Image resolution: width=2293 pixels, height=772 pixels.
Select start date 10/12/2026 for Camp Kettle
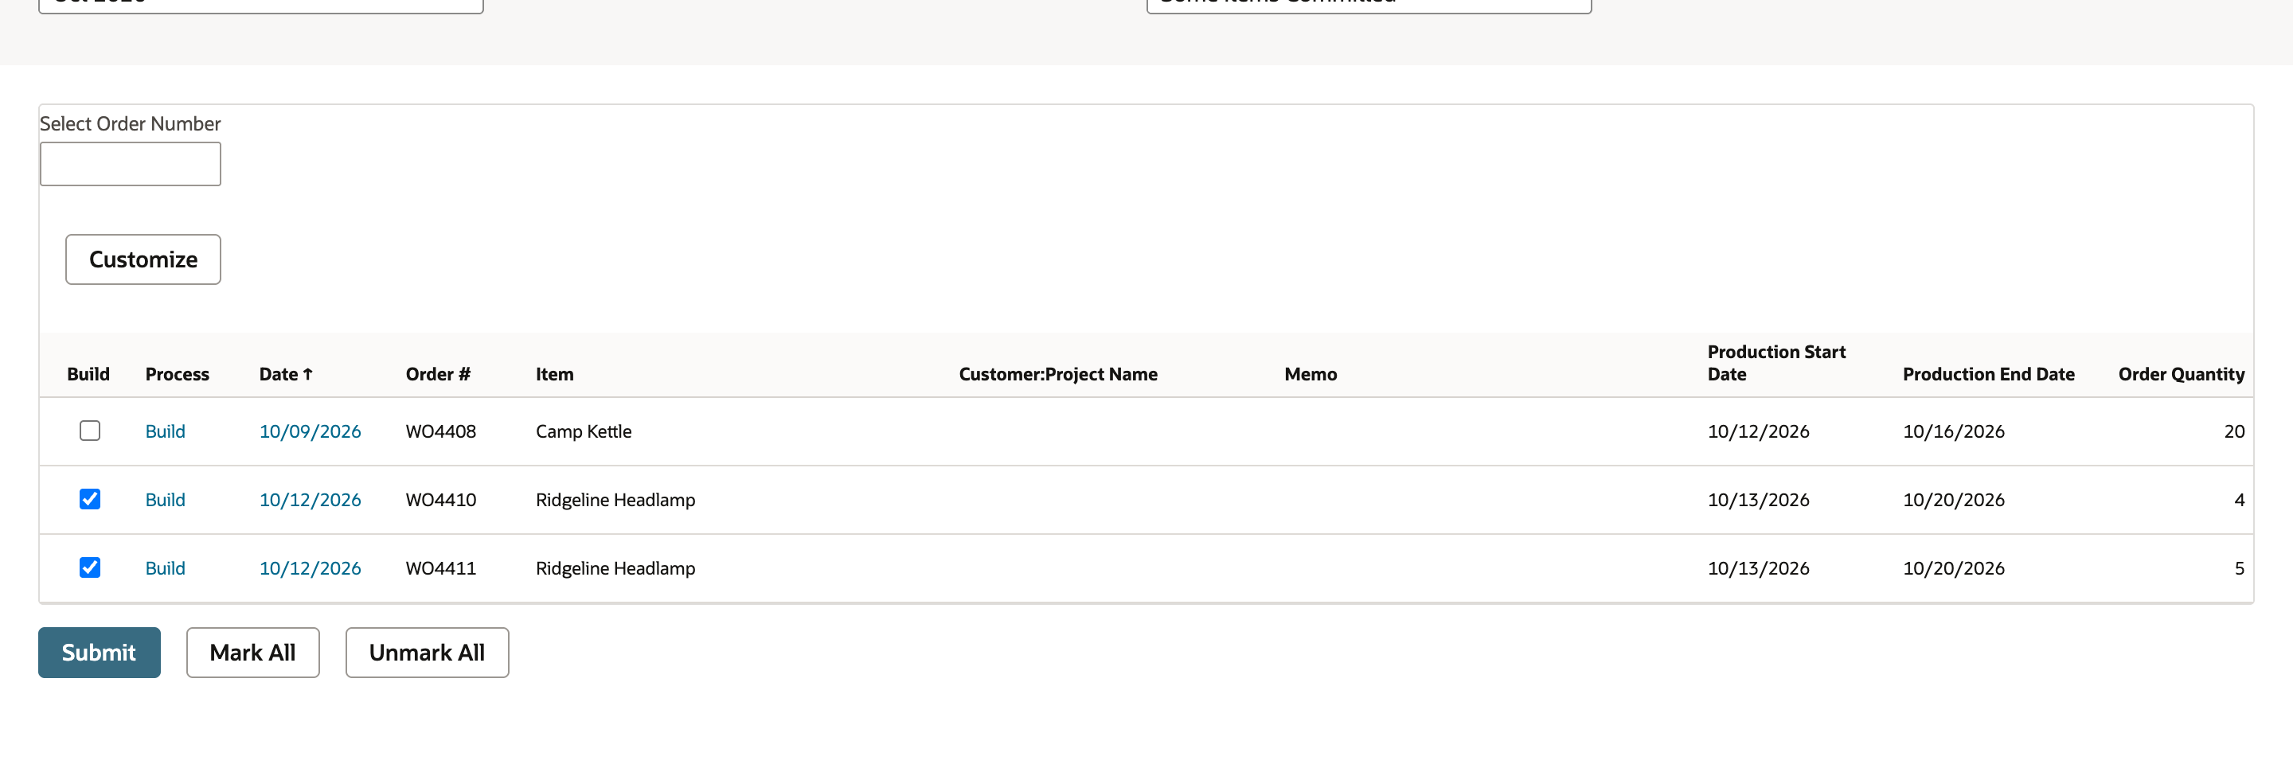(1758, 431)
